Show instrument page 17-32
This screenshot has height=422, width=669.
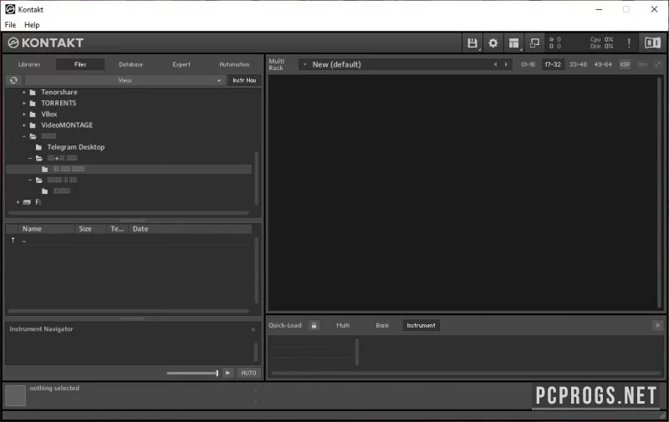pyautogui.click(x=553, y=64)
